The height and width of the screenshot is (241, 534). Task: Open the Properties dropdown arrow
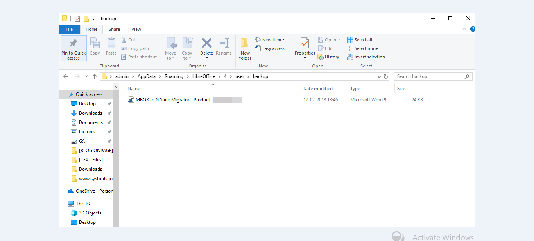pyautogui.click(x=305, y=58)
